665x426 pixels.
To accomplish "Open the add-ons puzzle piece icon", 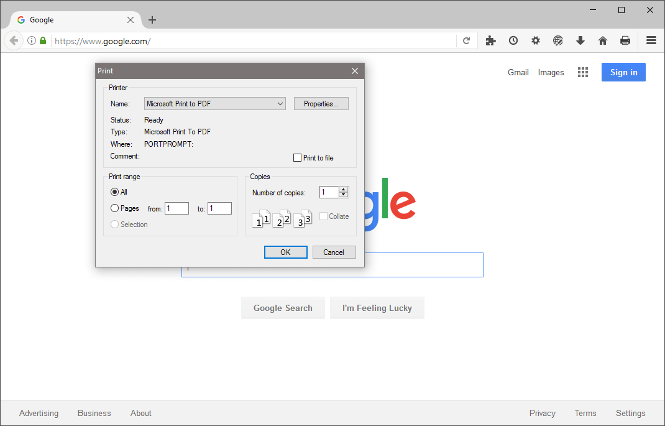I will (491, 40).
